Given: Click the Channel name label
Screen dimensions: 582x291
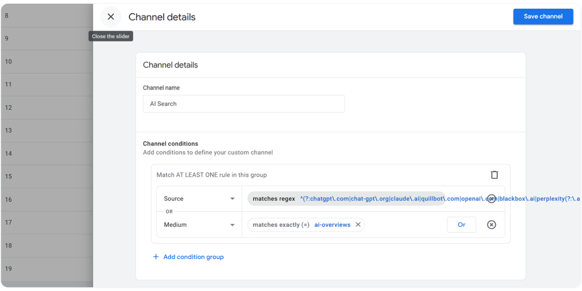Looking at the screenshot, I should click(161, 88).
